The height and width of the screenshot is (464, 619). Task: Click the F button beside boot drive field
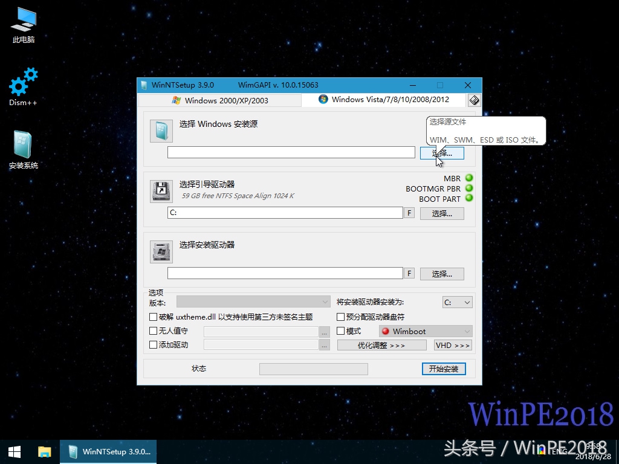tap(409, 213)
